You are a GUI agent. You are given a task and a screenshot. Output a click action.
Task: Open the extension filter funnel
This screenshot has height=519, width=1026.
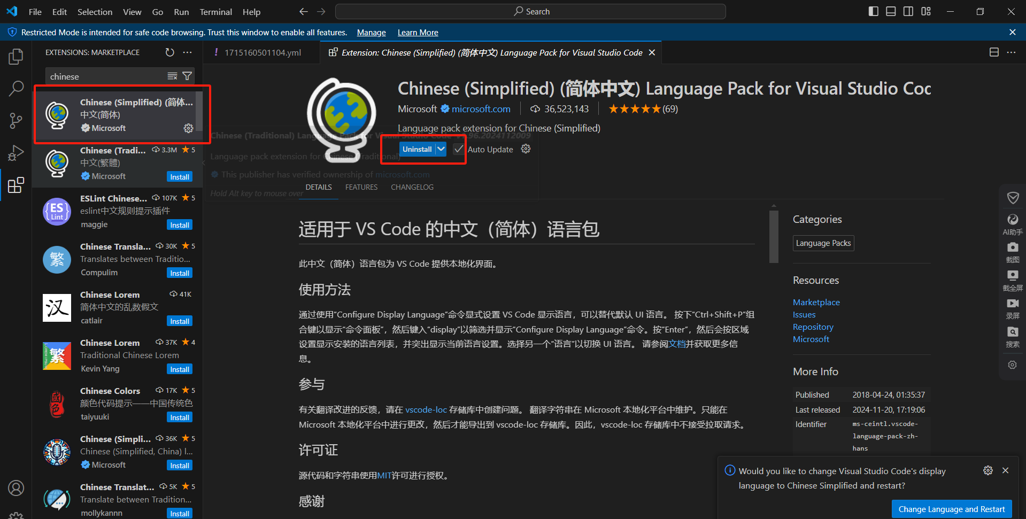point(187,76)
